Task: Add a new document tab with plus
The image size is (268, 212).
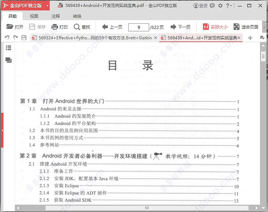Action: click(250, 38)
